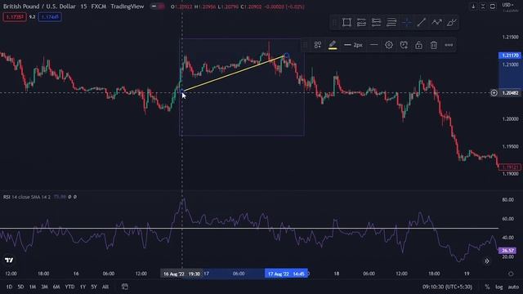The image size is (523, 294).
Task: Click the red sell price button
Action: tap(15, 16)
